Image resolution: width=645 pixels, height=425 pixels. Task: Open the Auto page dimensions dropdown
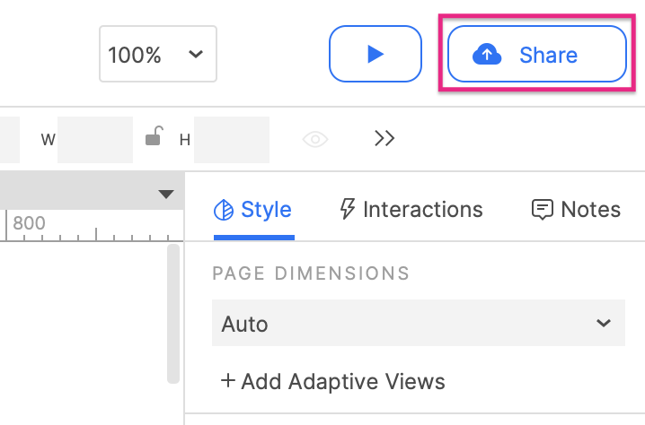(418, 324)
